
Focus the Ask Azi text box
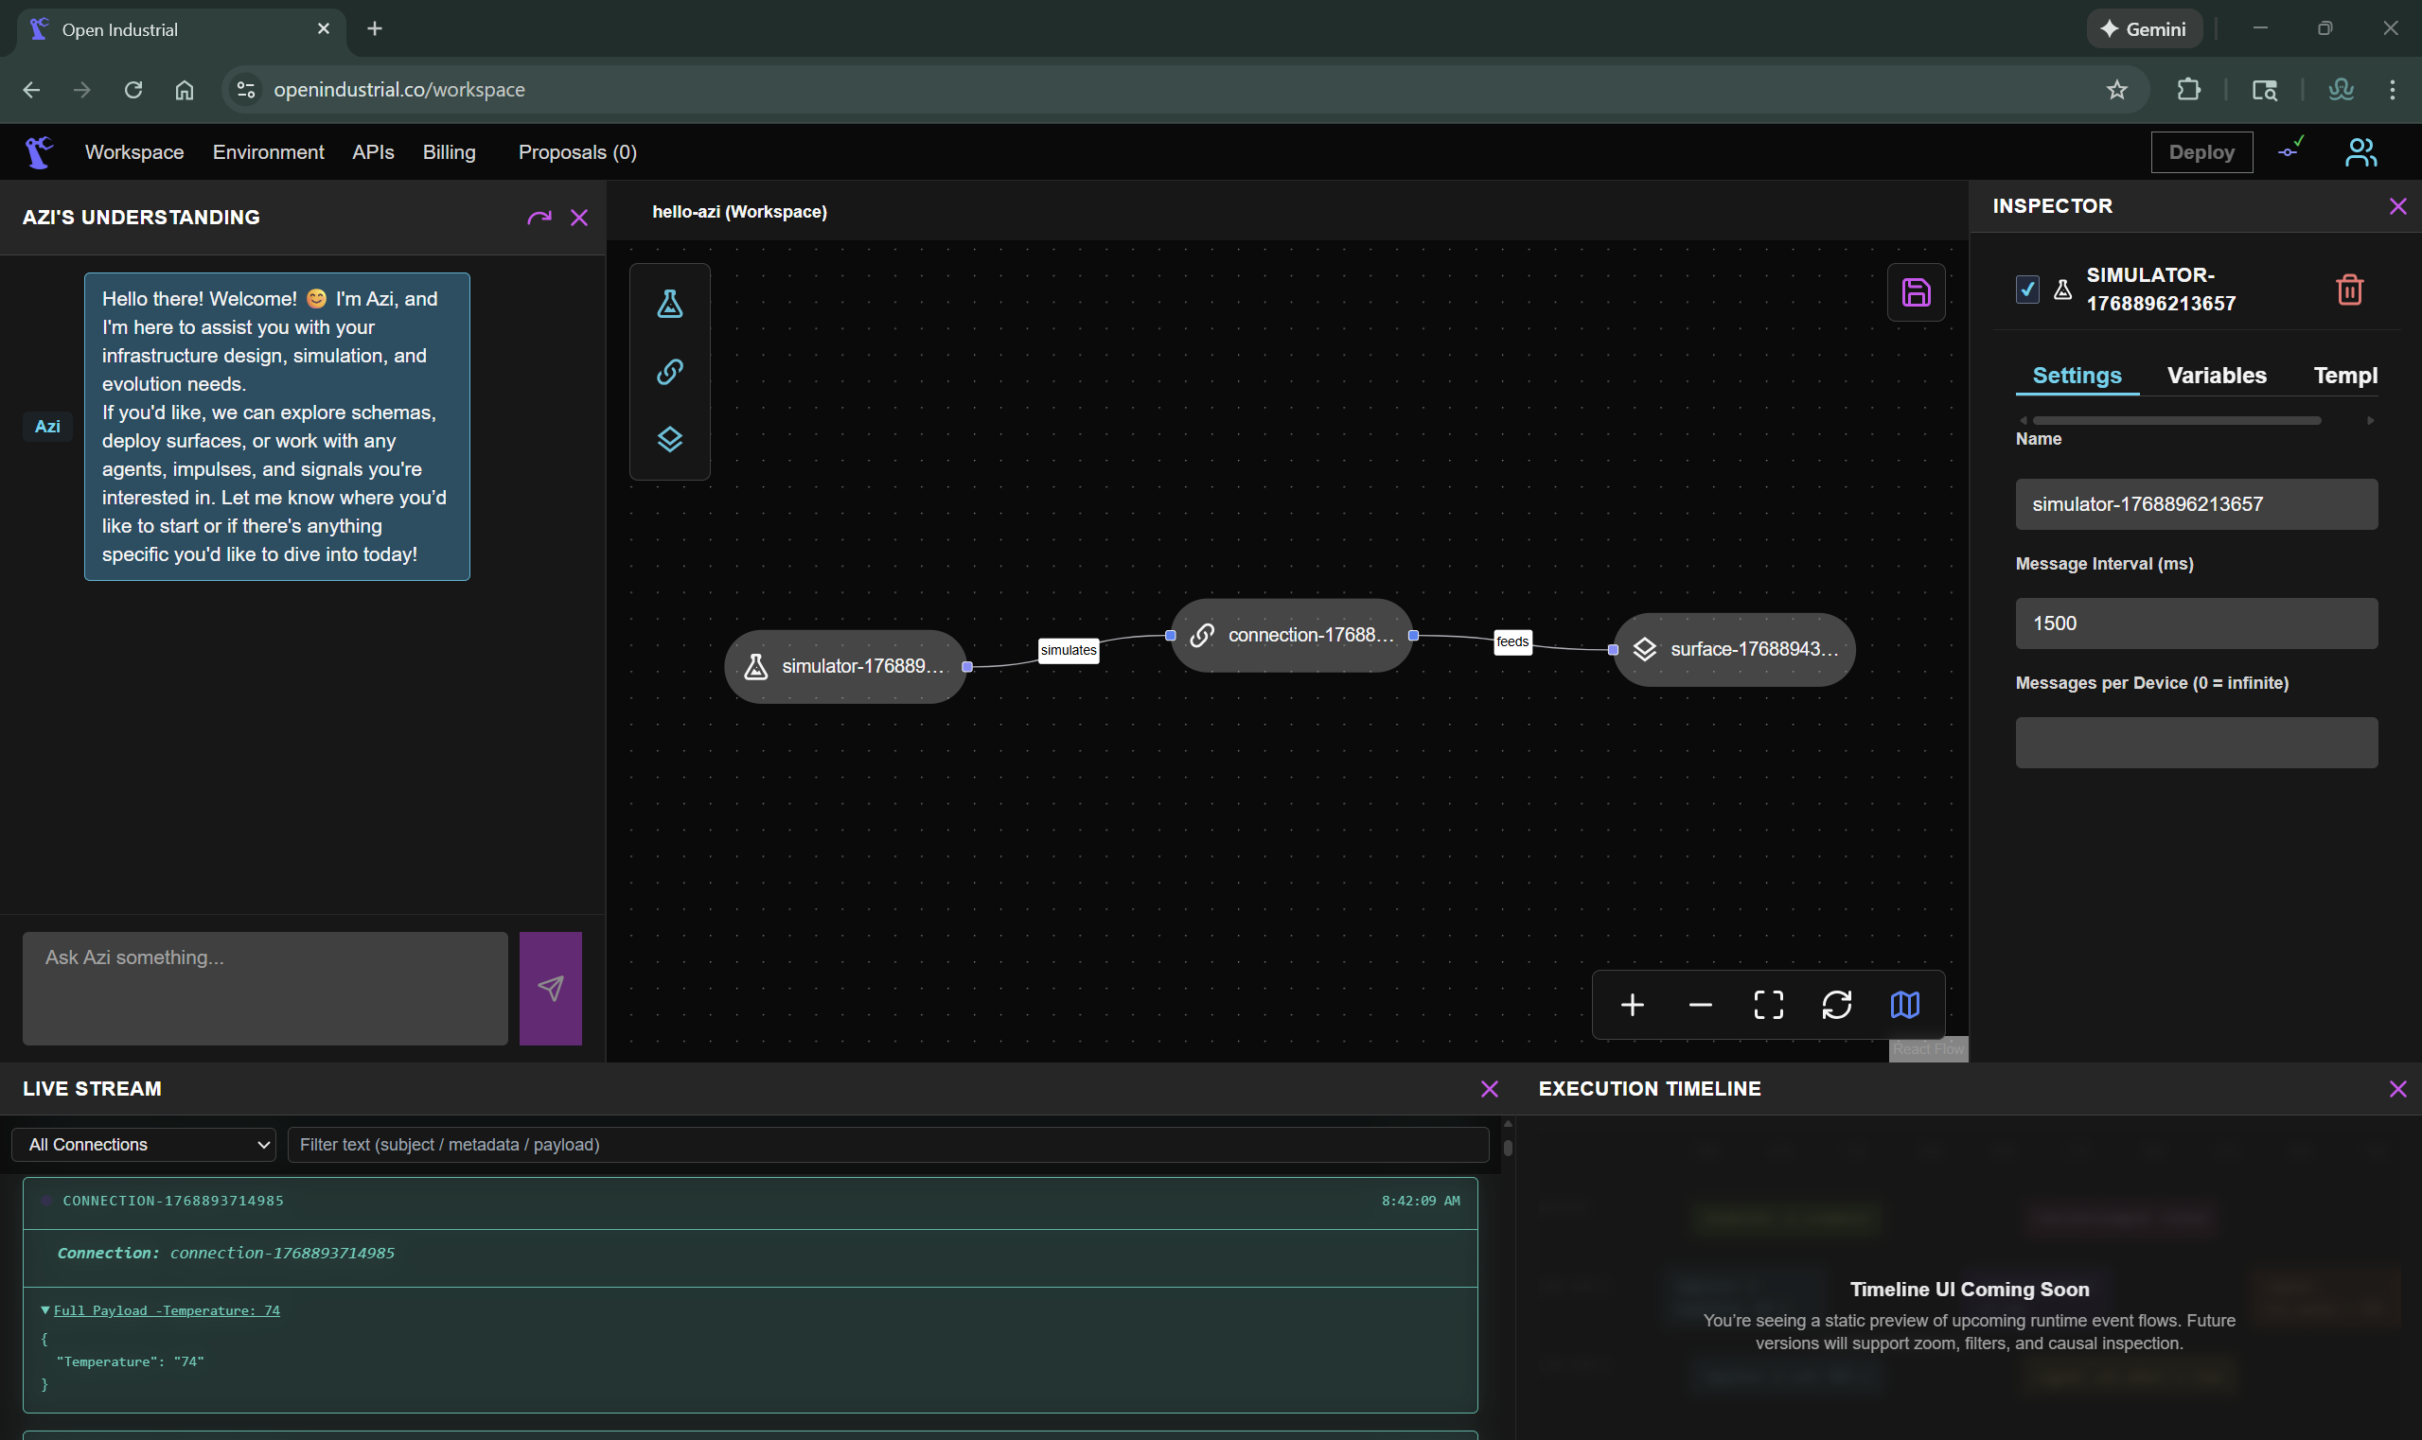pos(265,988)
